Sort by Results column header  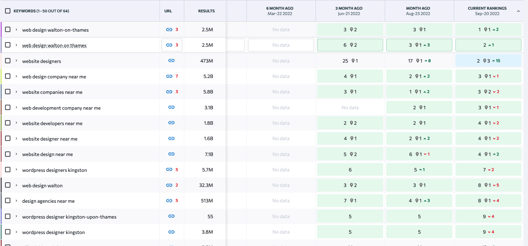206,11
